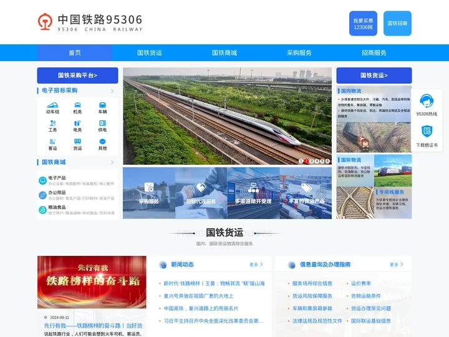449x337 pixels.
Task: Click the 电子产品 mall category icon
Action: point(42,180)
